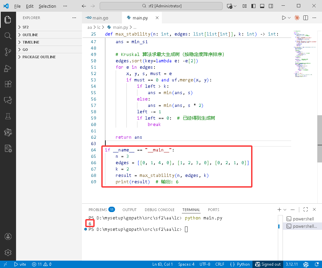Open the Testing flask view
Viewport: 322px width, 268px height.
pyautogui.click(x=8, y=116)
